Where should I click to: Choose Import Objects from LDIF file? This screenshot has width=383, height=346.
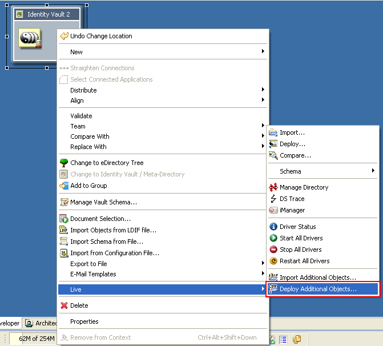(163, 230)
